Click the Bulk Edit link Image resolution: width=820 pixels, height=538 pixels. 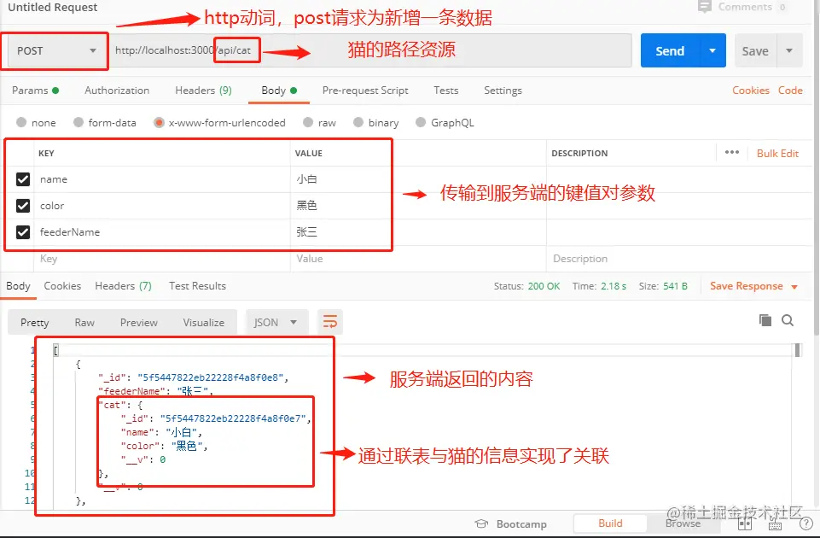coord(777,153)
